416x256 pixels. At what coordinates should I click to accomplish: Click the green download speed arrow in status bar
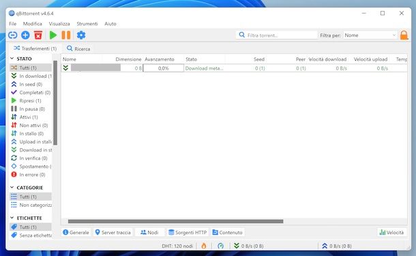(237, 246)
